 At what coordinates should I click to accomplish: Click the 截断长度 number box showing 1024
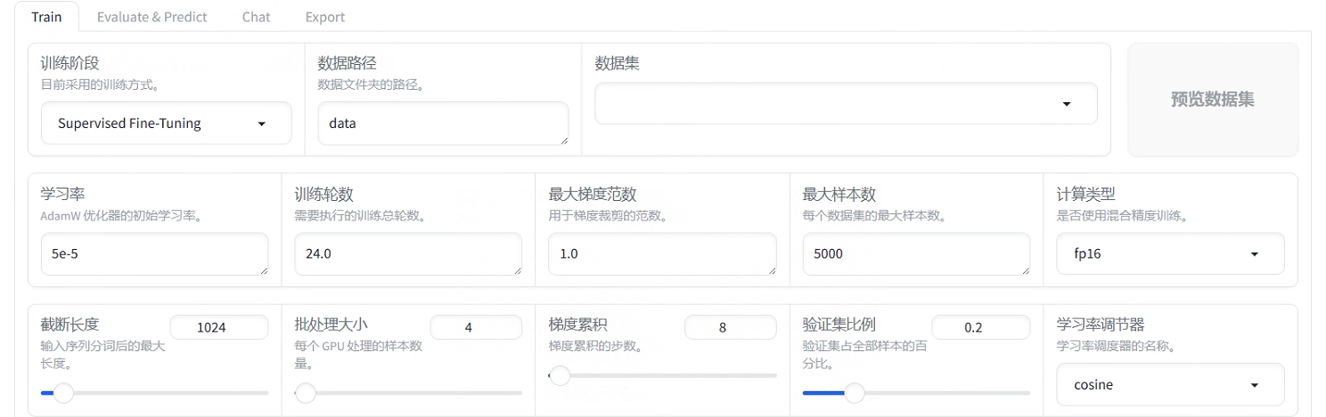218,327
